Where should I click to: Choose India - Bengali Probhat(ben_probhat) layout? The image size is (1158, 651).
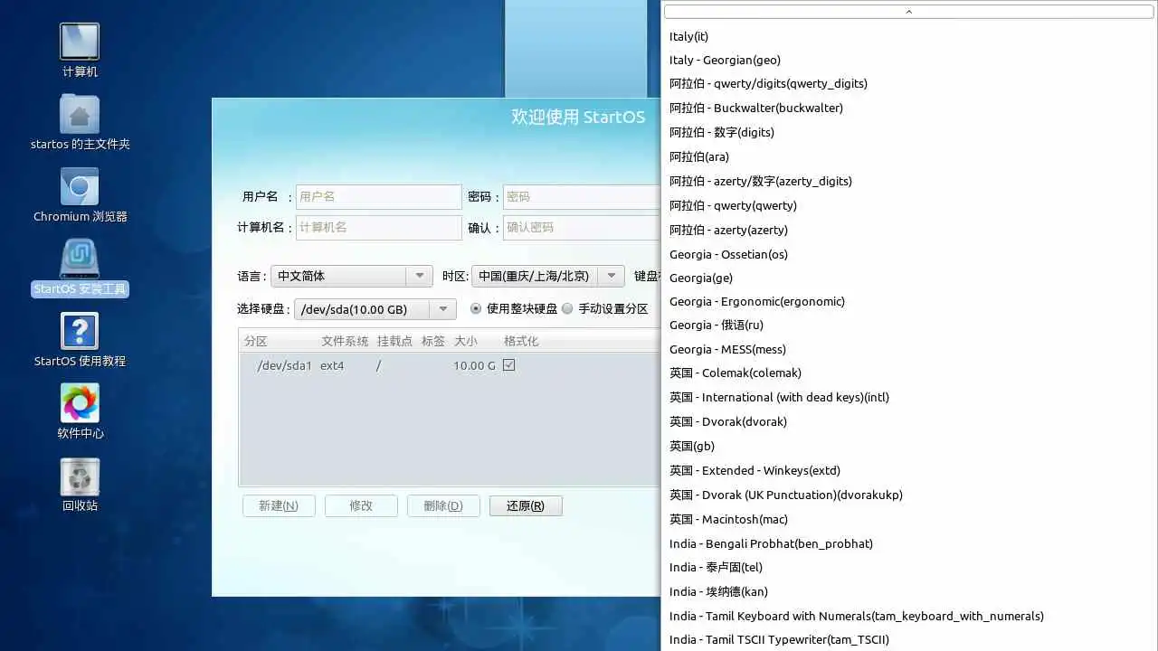(x=909, y=543)
